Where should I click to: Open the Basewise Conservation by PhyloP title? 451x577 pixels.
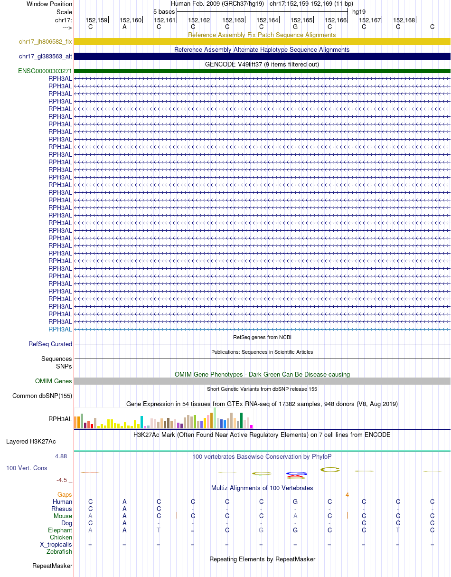pos(262,457)
